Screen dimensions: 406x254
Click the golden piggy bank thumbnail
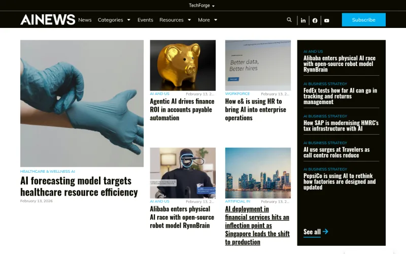tap(183, 66)
